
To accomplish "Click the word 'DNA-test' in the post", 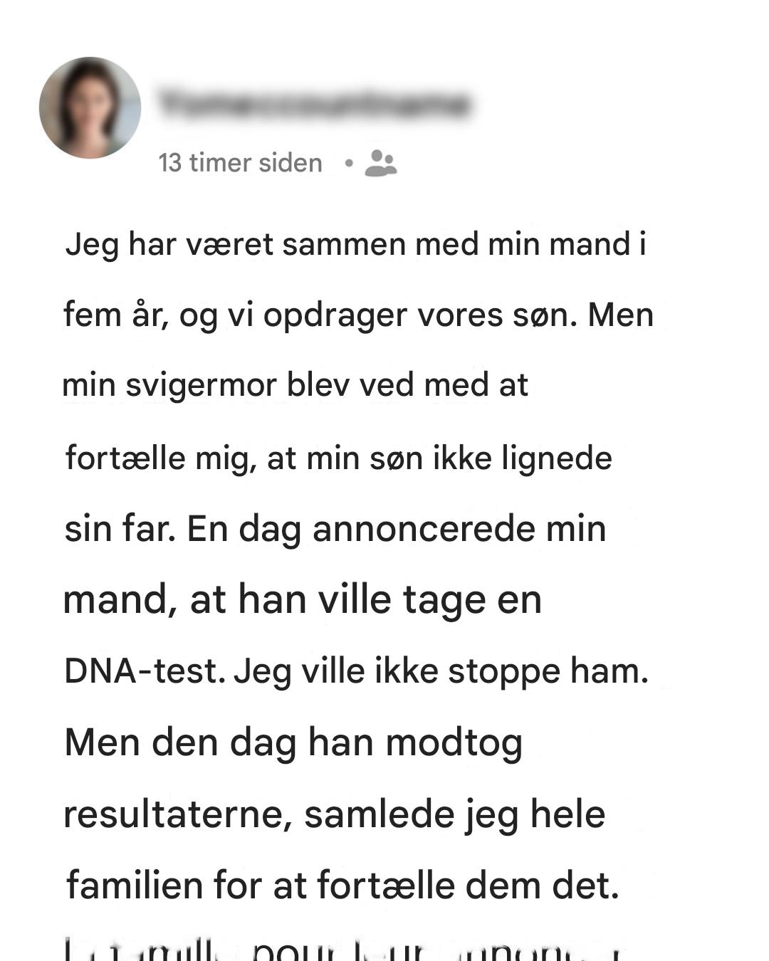I will (140, 671).
